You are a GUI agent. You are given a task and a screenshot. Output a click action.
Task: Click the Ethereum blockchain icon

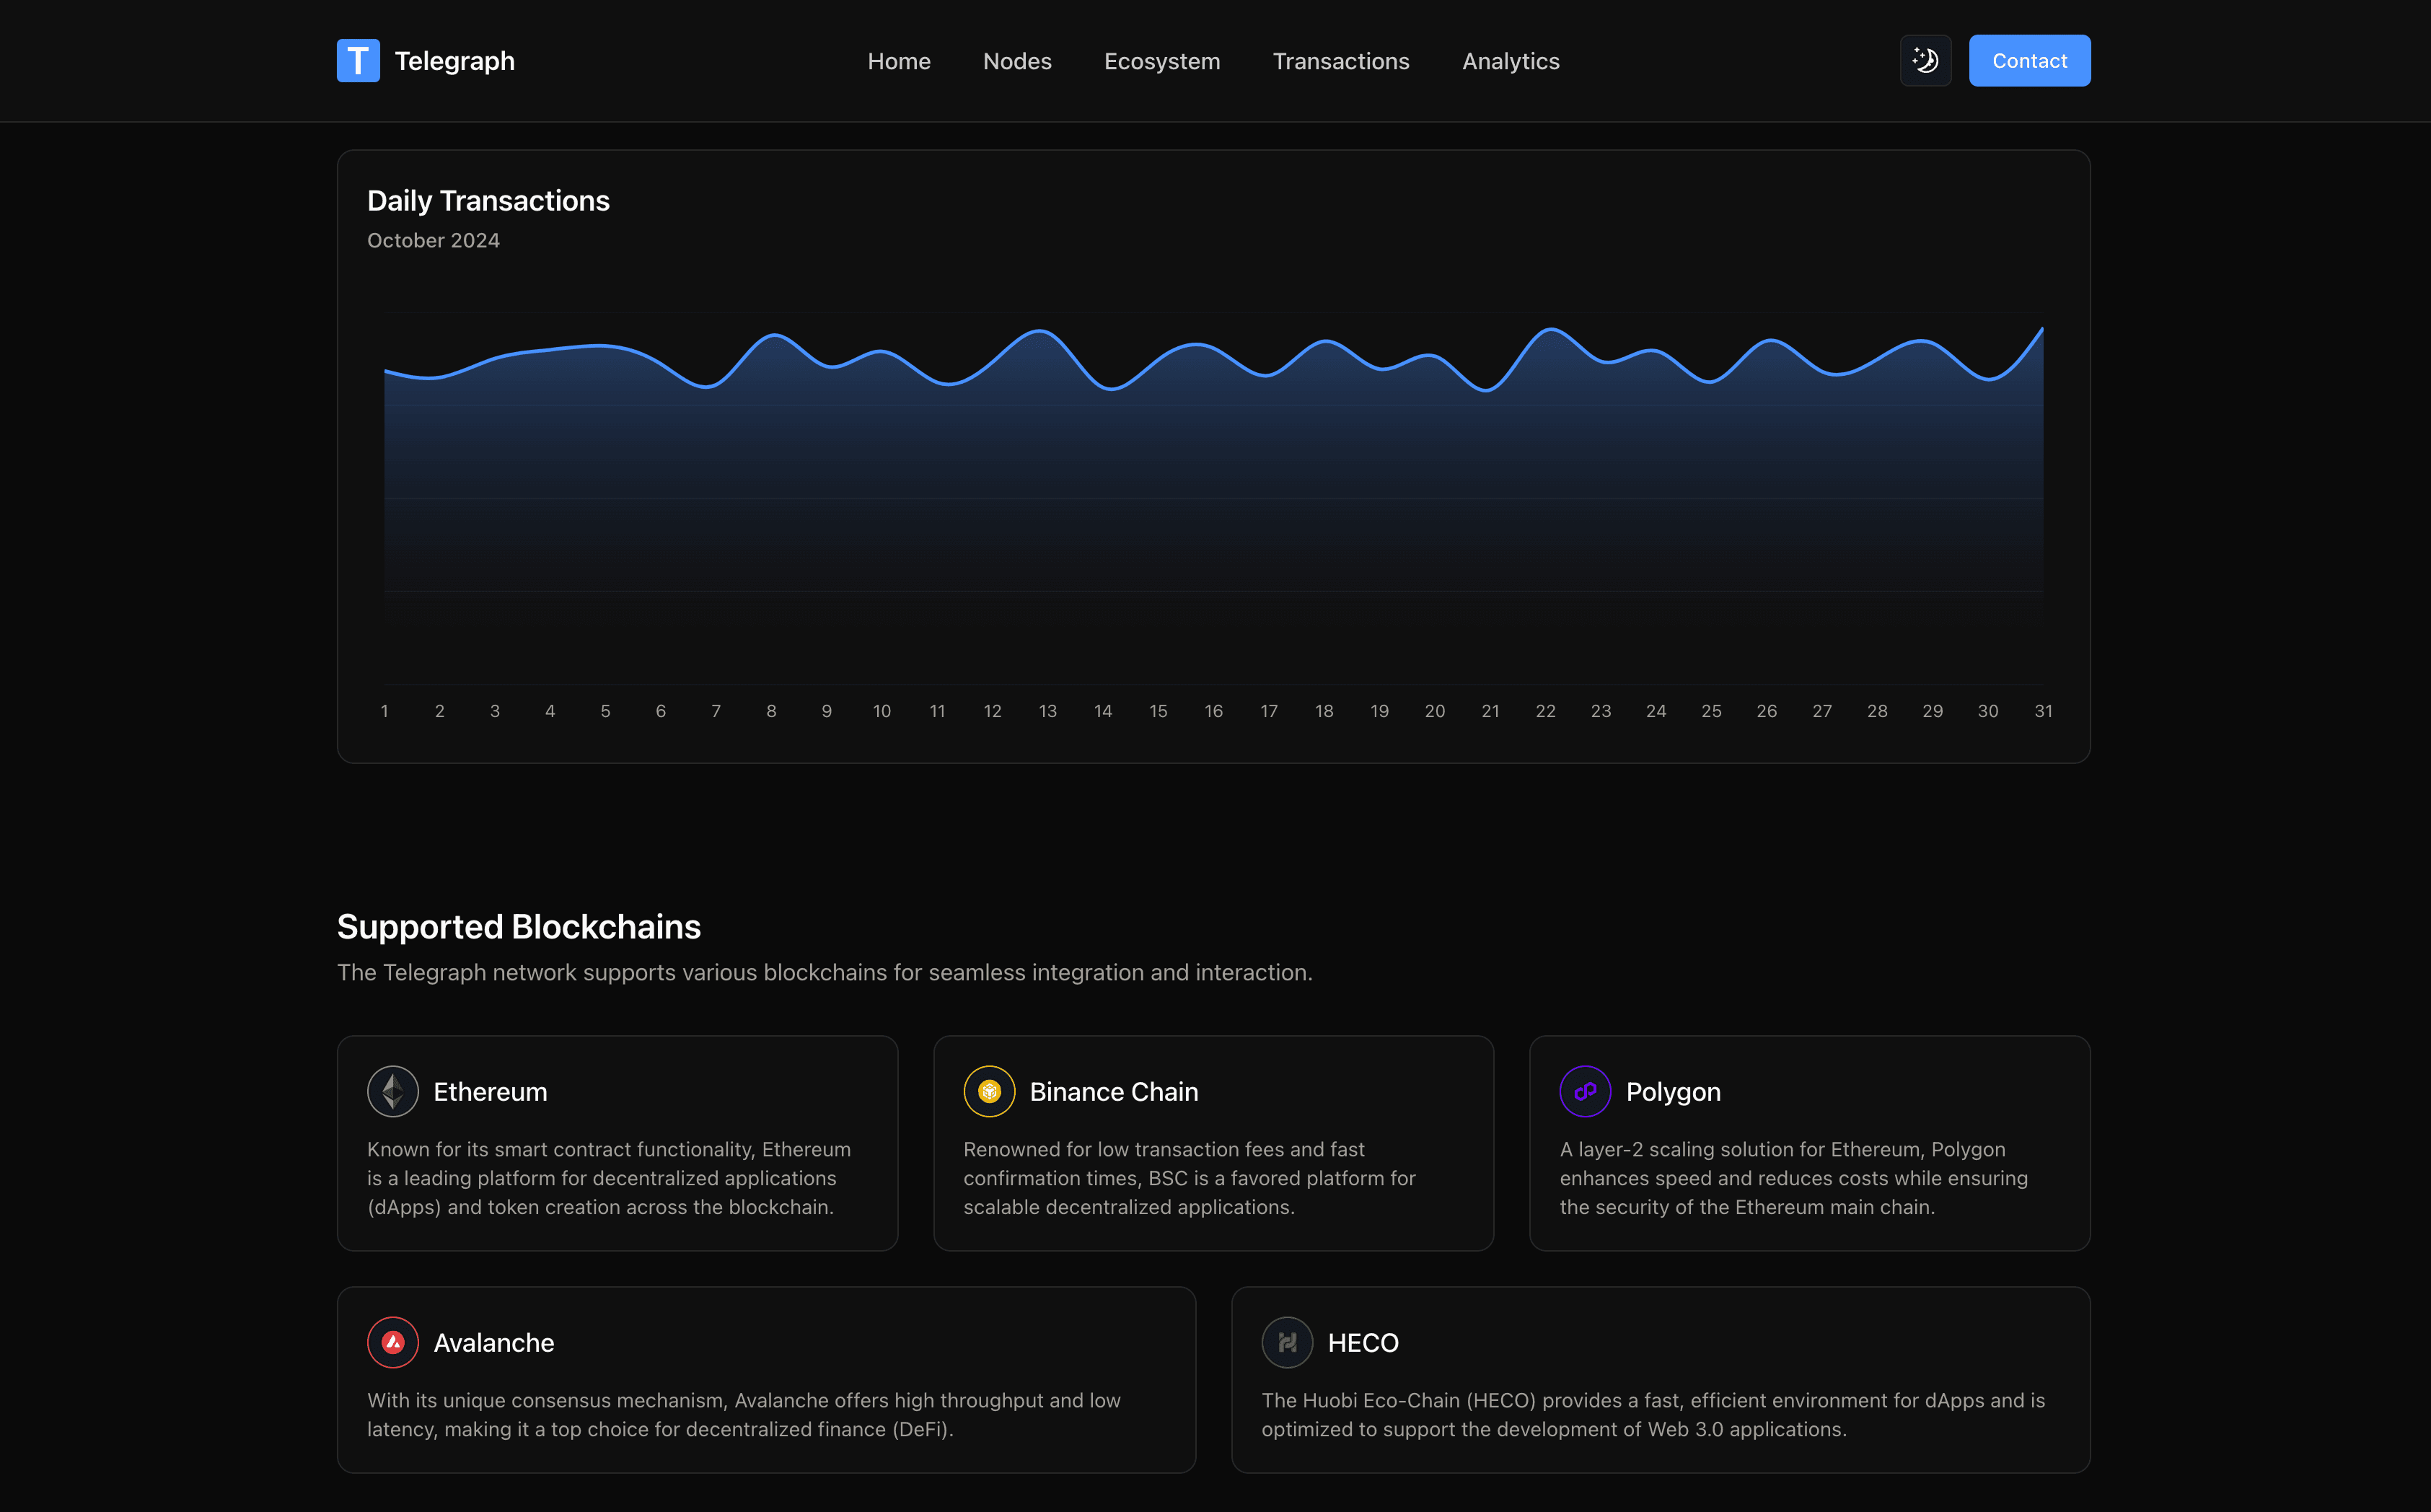pos(392,1091)
